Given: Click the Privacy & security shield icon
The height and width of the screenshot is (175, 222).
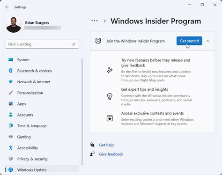Looking at the screenshot, I should [11, 159].
